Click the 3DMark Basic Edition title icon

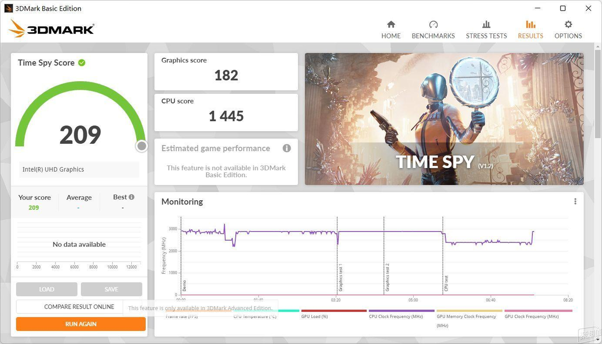pyautogui.click(x=9, y=8)
